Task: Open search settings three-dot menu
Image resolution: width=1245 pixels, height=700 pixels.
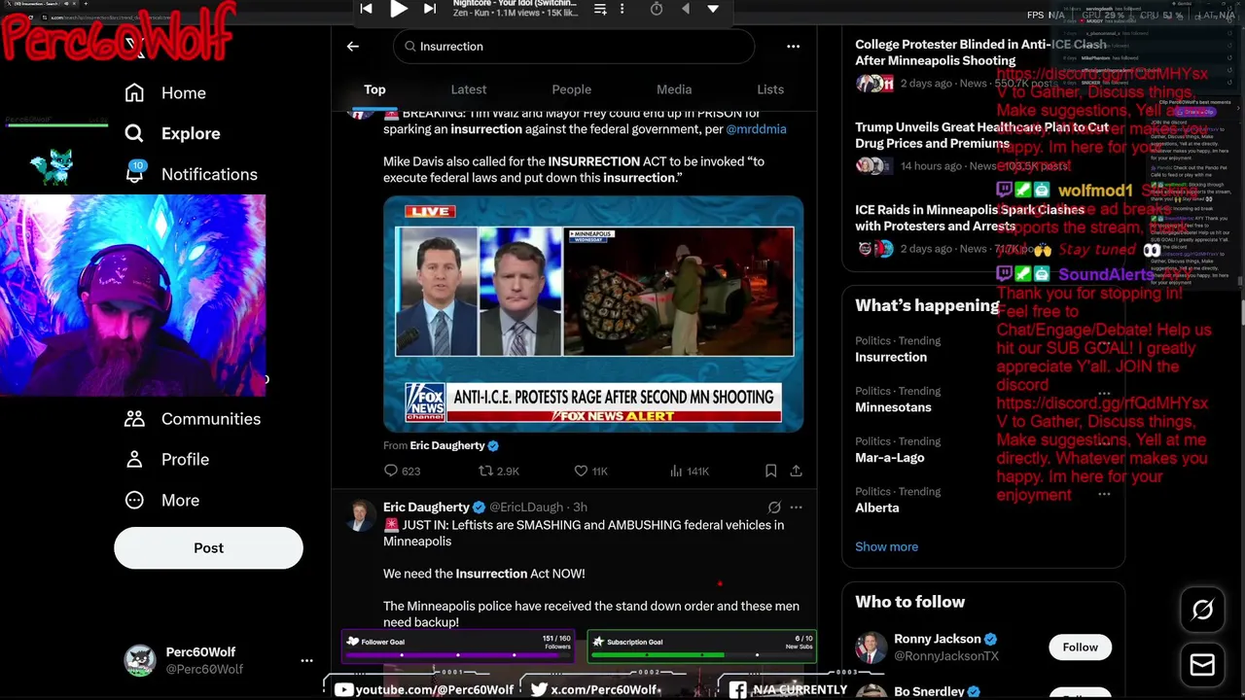Action: (793, 46)
